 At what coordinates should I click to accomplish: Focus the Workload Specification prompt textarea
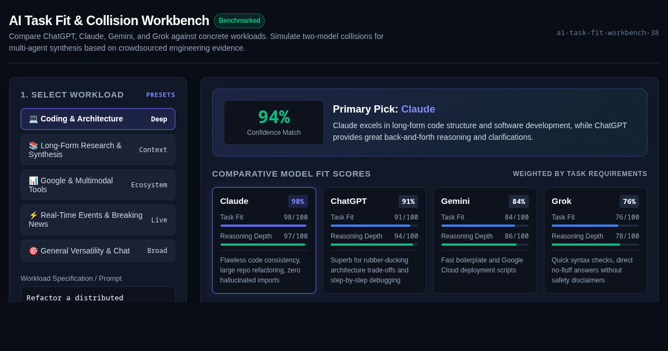coord(98,295)
